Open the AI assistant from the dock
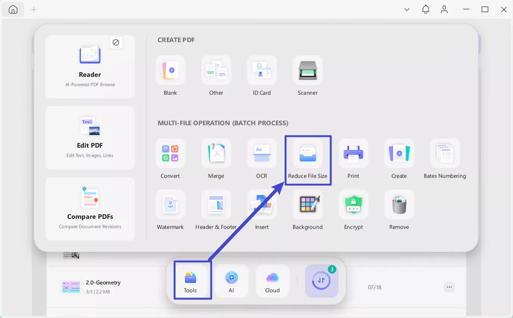 (231, 281)
